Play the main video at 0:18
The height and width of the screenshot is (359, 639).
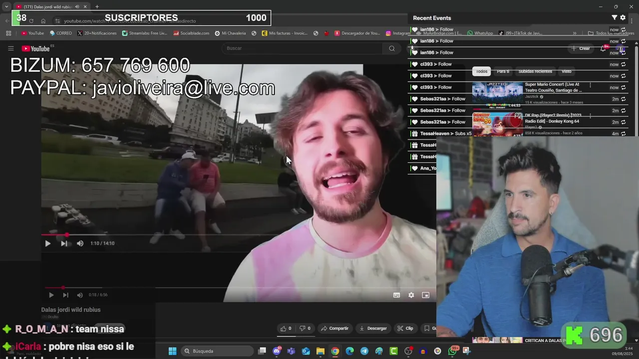[51, 295]
